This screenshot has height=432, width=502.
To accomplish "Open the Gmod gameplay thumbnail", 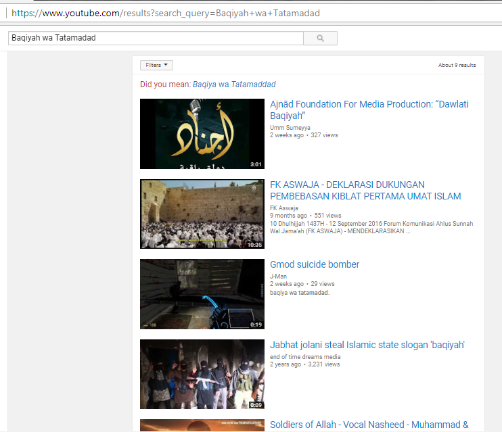I will coord(202,294).
